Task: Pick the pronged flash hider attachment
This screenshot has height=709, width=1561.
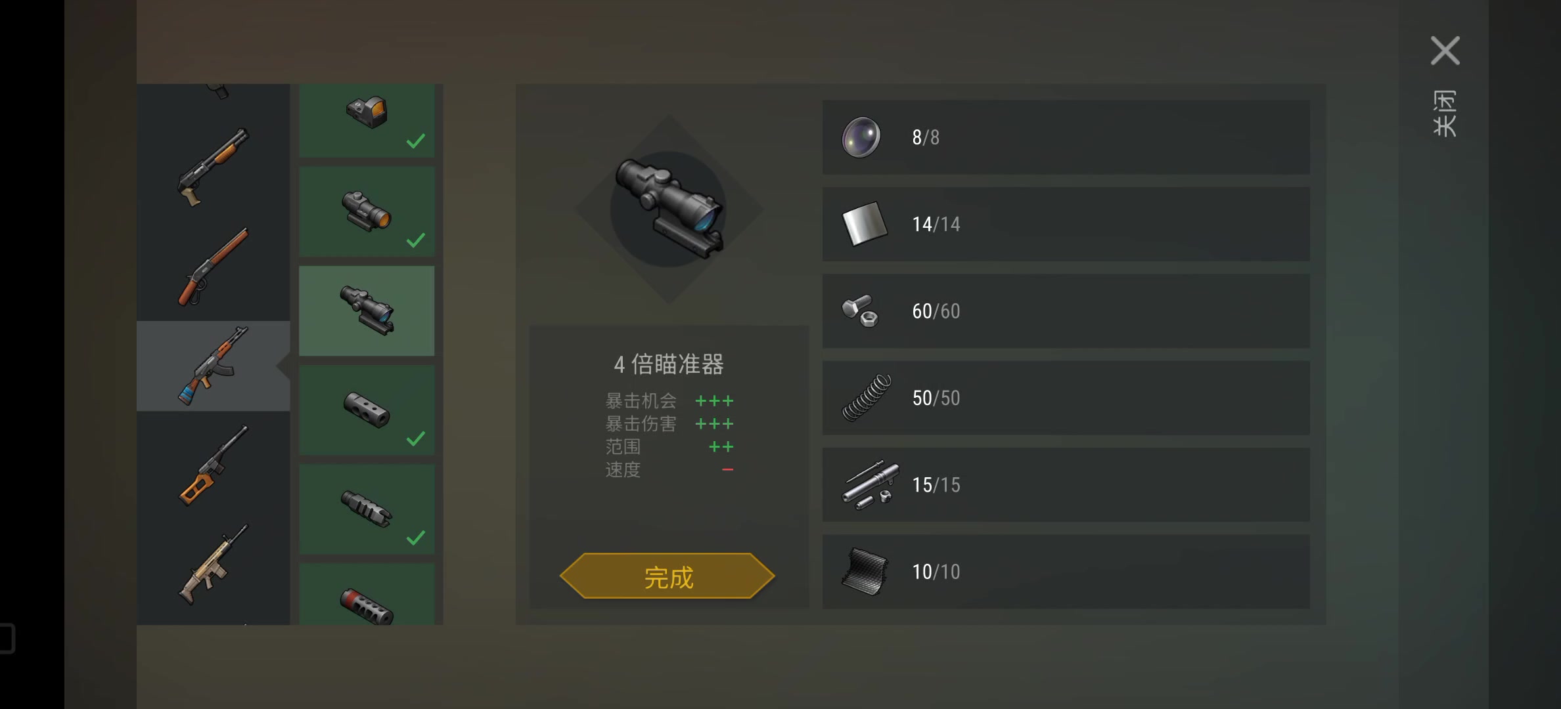Action: (x=367, y=509)
